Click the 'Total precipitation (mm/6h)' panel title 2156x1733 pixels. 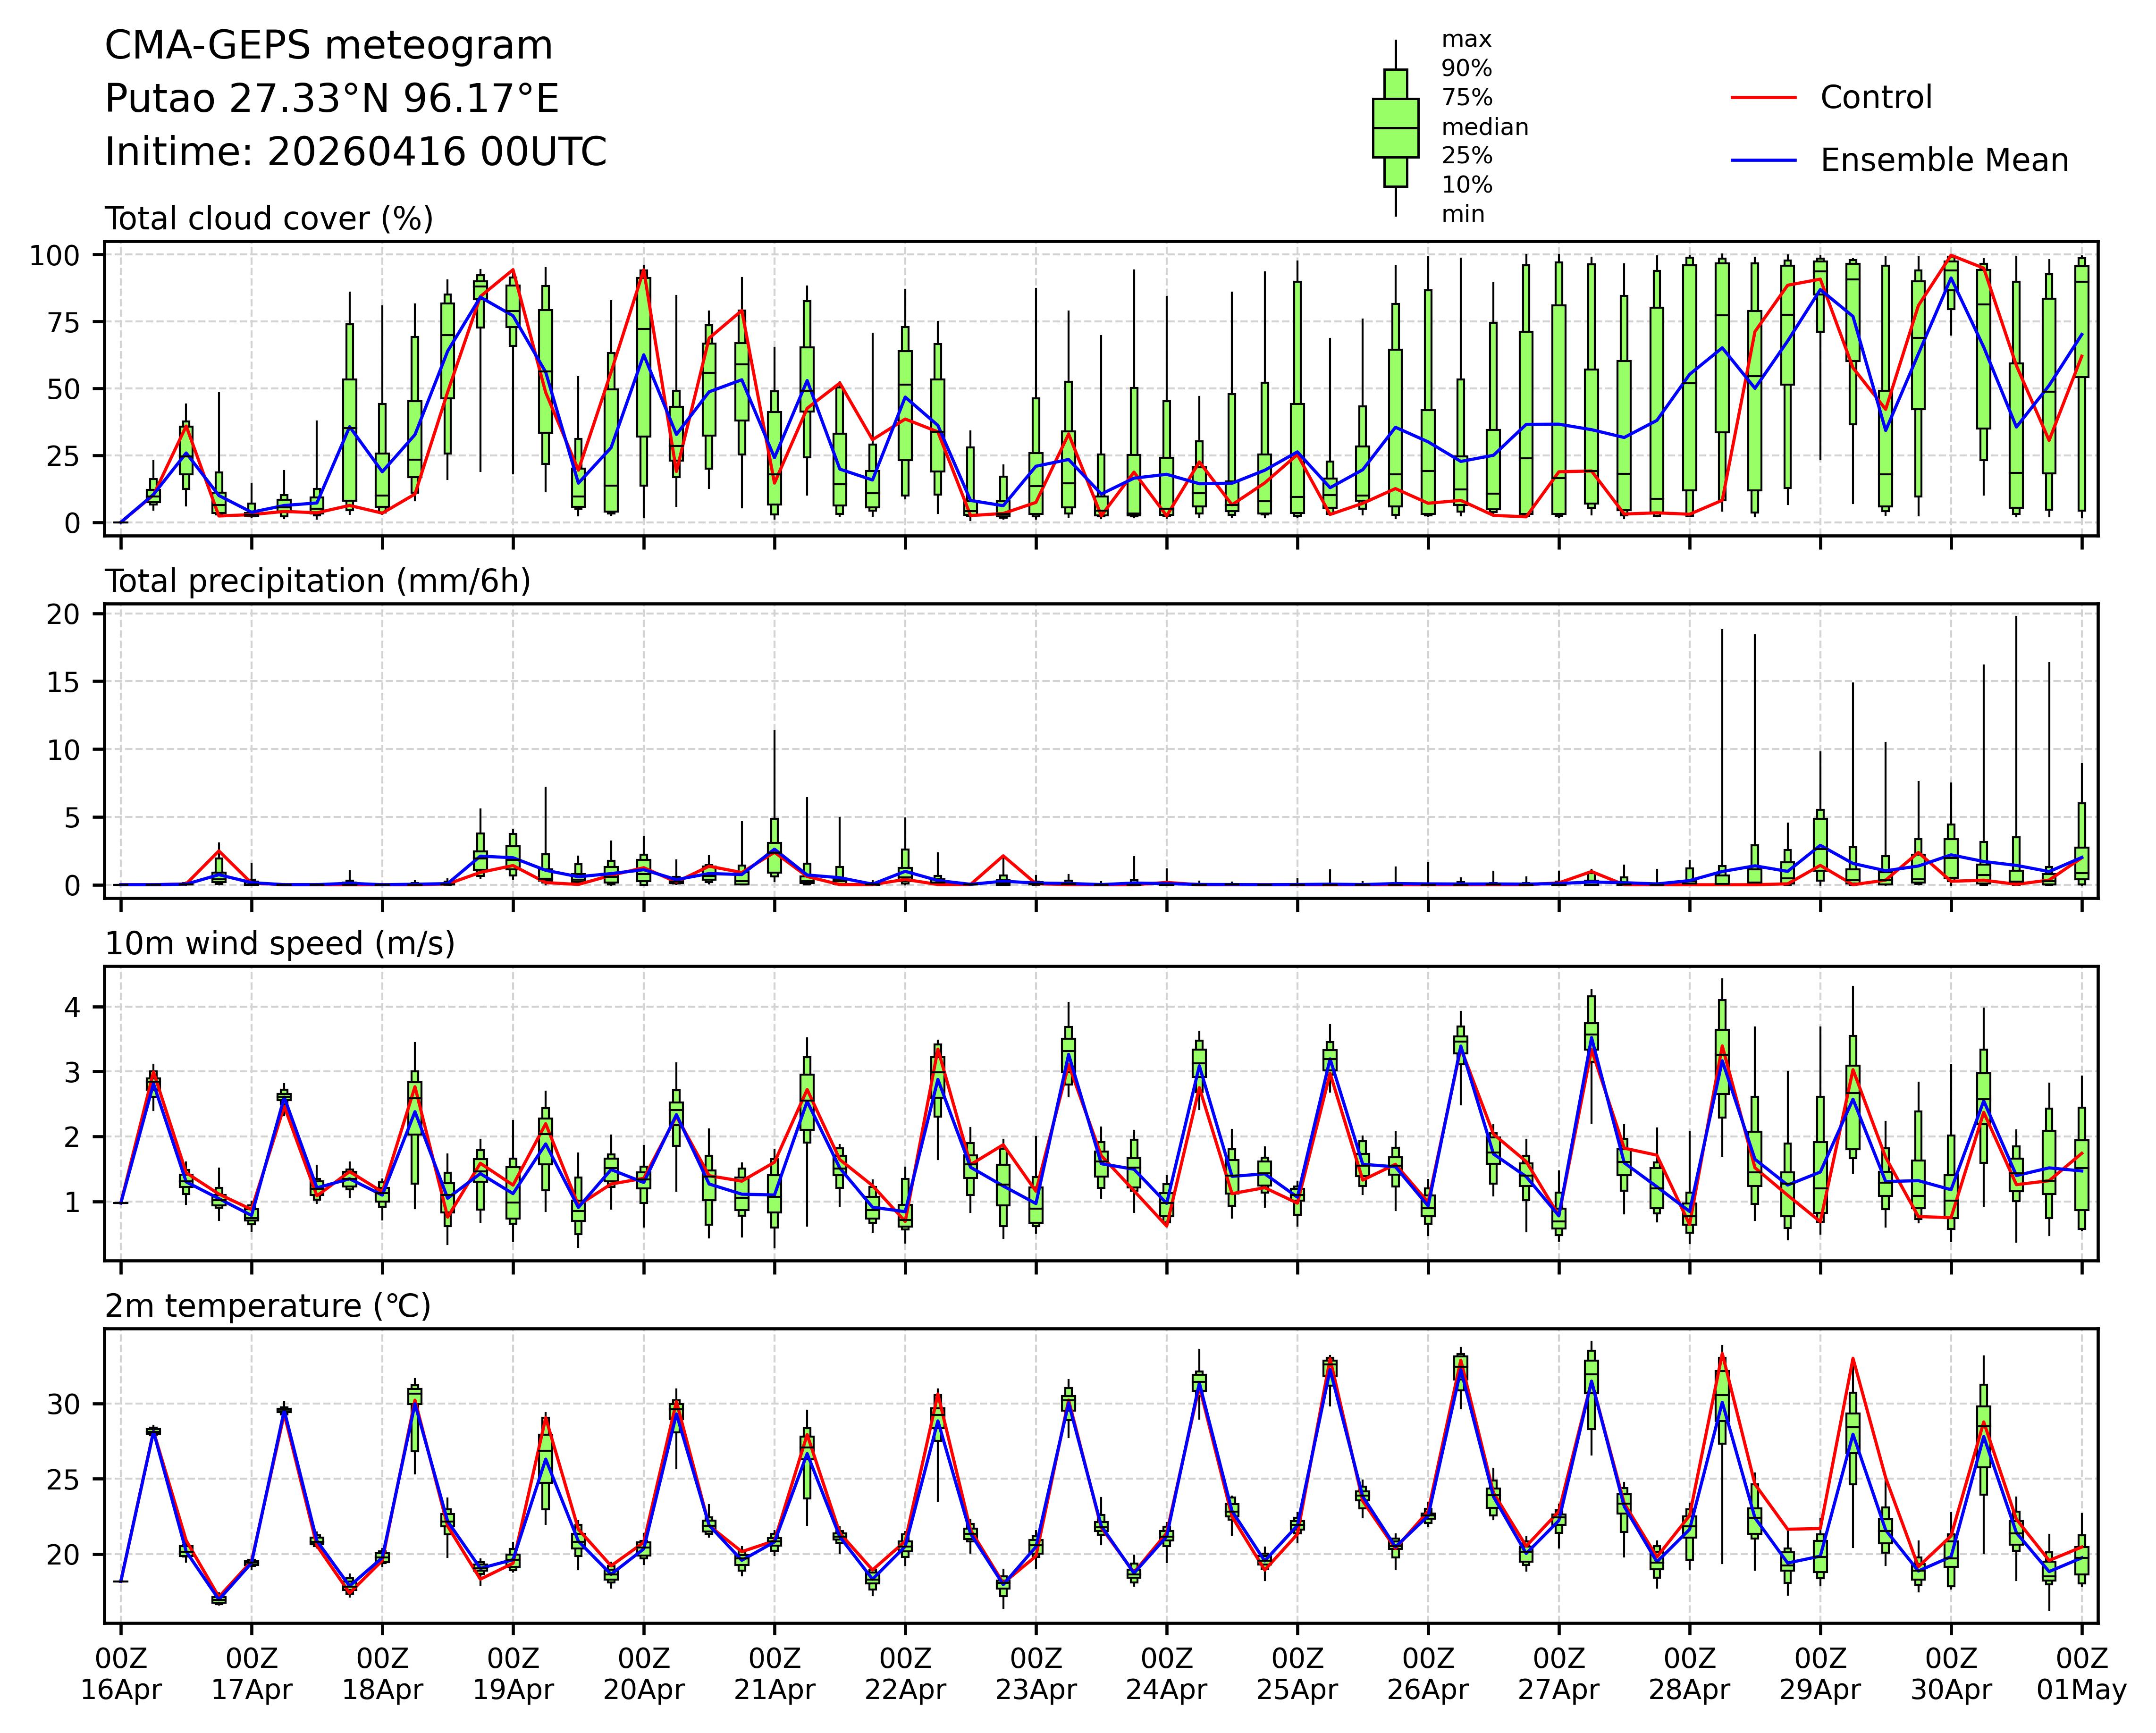pos(317,581)
